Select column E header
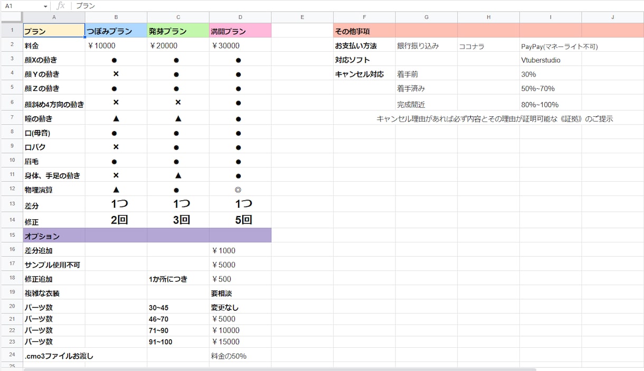The image size is (644, 371). click(x=302, y=17)
